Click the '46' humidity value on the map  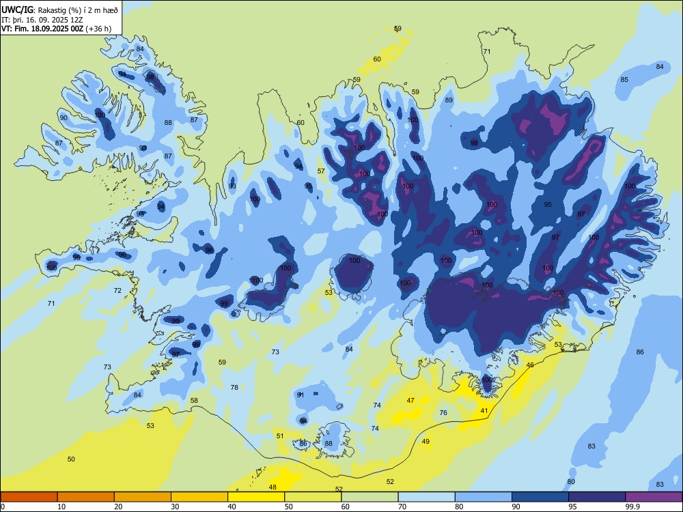[x=530, y=365]
